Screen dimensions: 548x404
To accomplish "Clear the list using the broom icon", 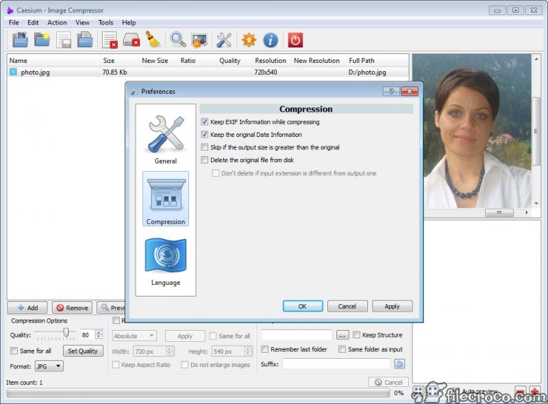I will [x=153, y=40].
